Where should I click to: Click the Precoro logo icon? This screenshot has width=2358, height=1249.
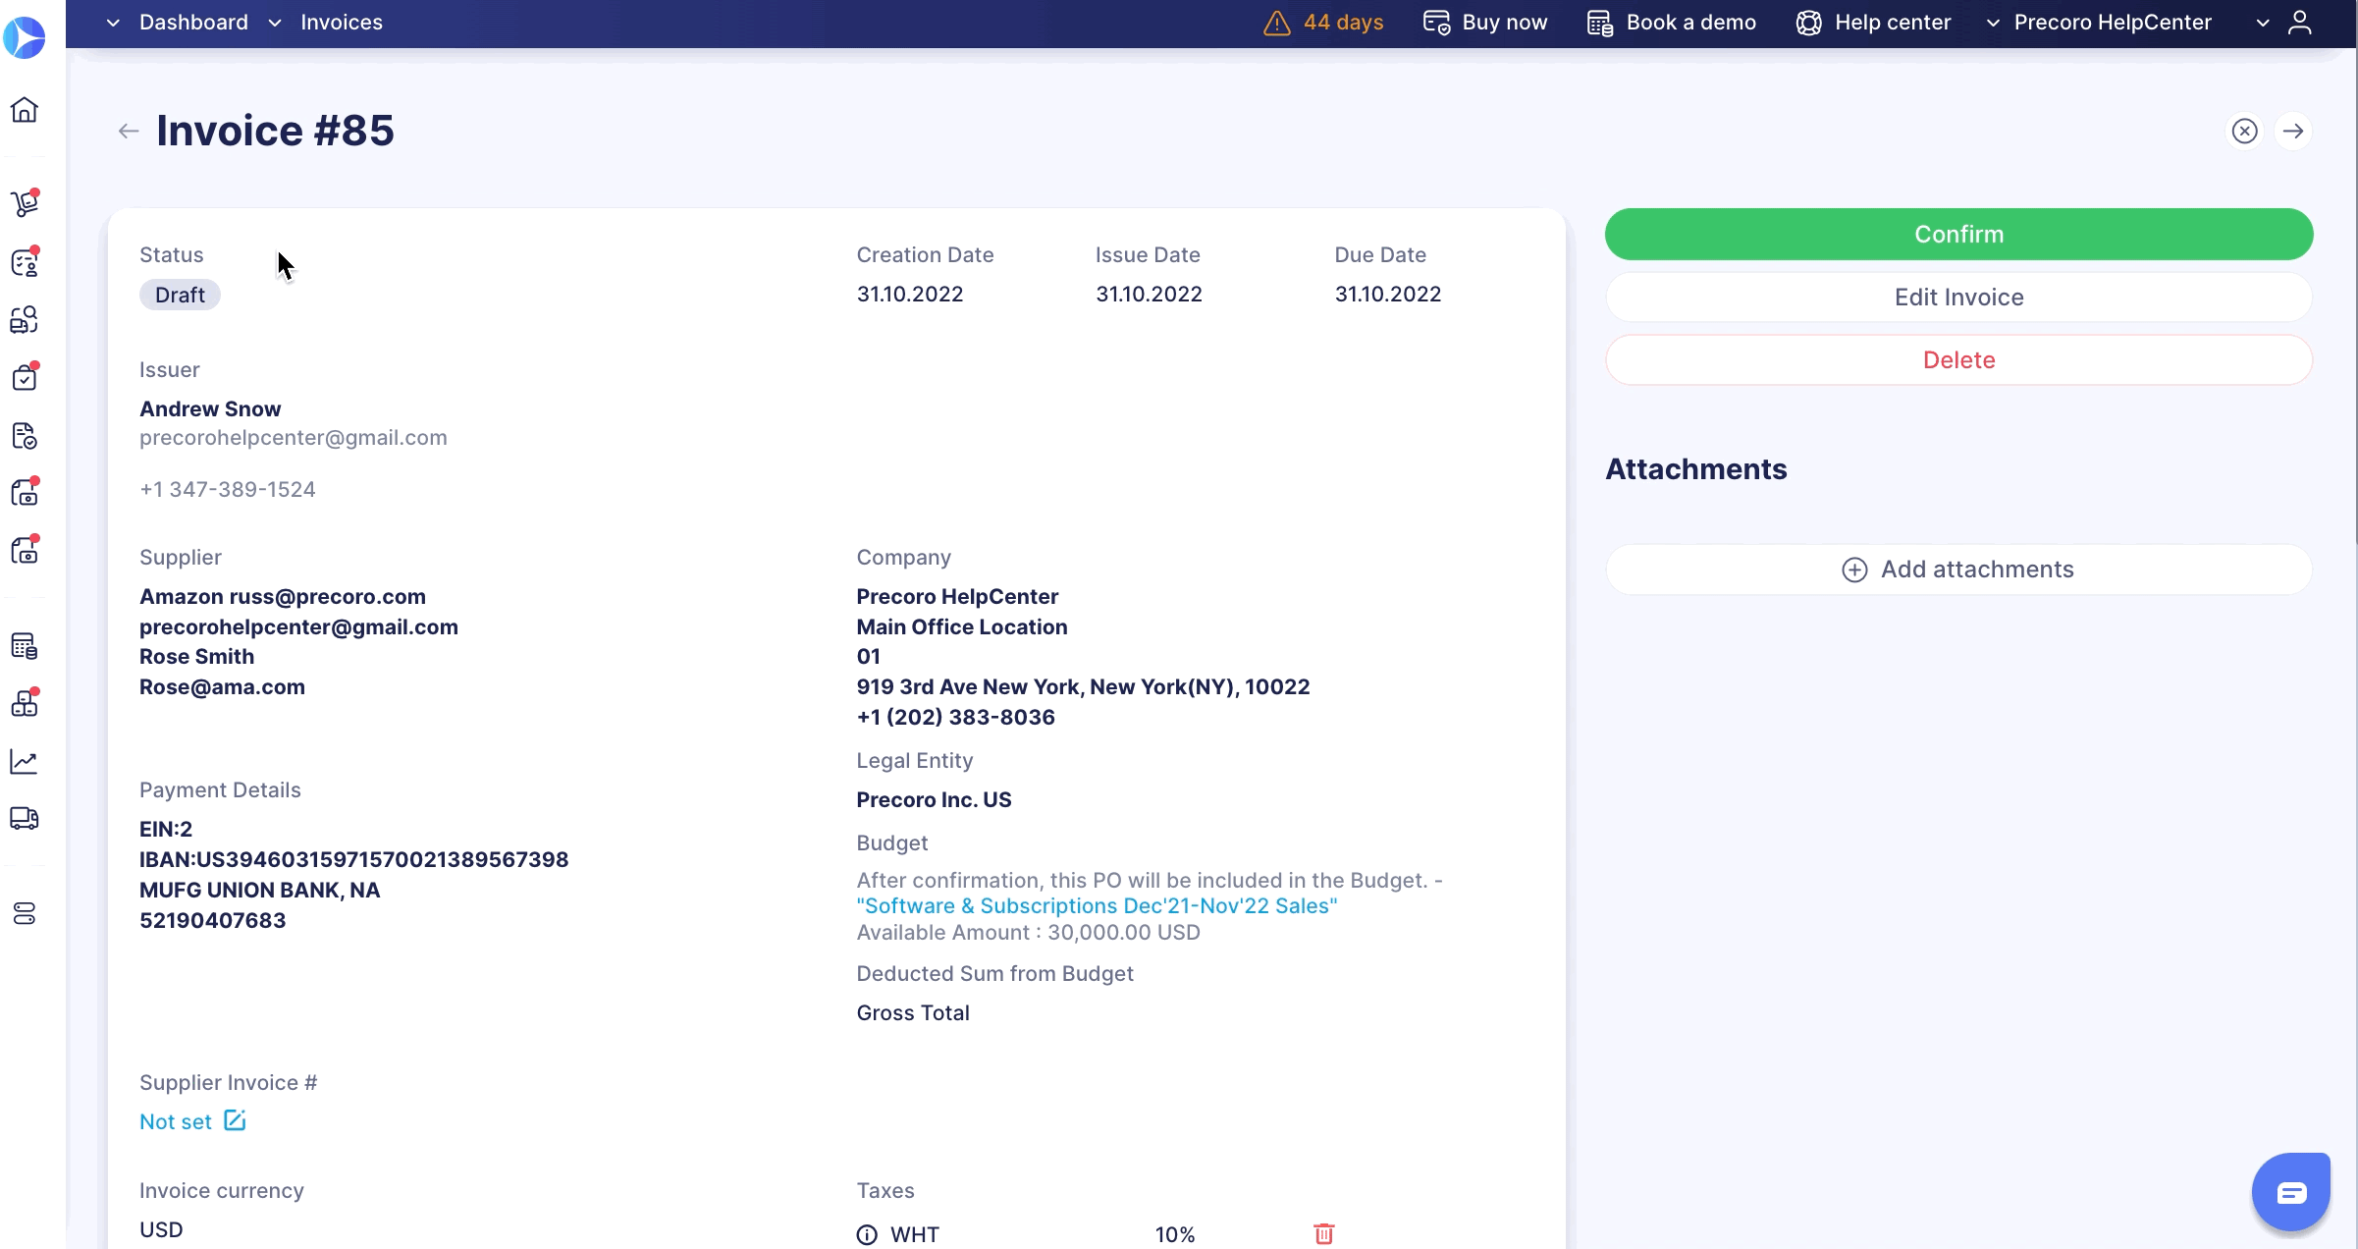pyautogui.click(x=24, y=38)
